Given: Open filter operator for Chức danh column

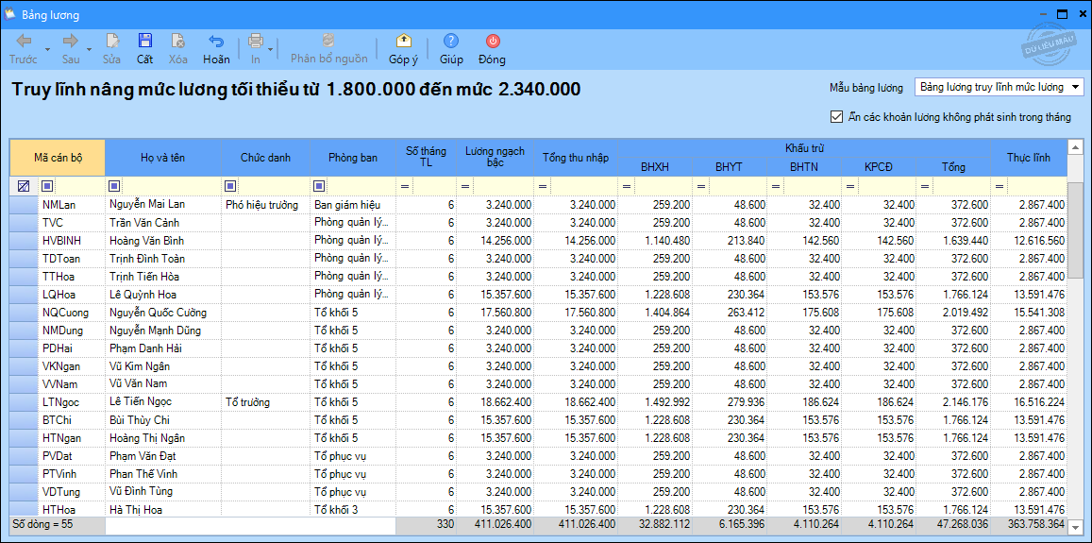Looking at the screenshot, I should pyautogui.click(x=230, y=186).
